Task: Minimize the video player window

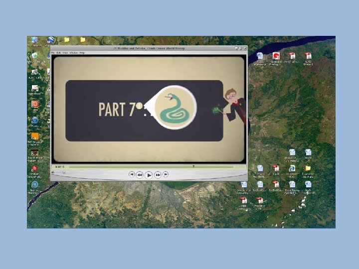Action: [236, 48]
